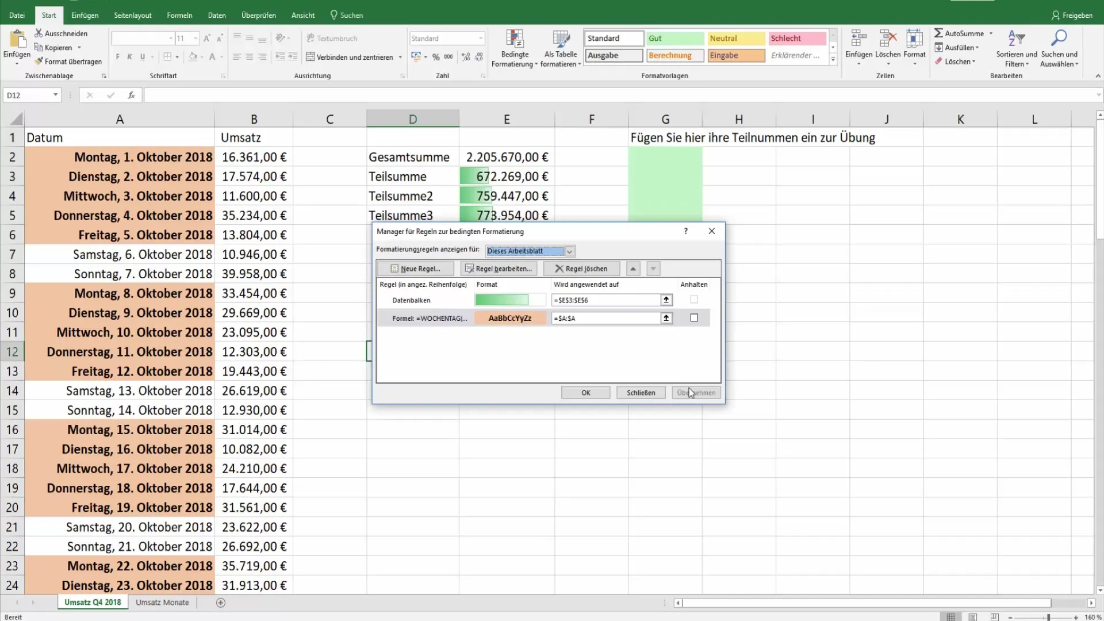This screenshot has width=1104, height=621.
Task: Click Ausschneiden in the clipboard group
Action: [61, 33]
